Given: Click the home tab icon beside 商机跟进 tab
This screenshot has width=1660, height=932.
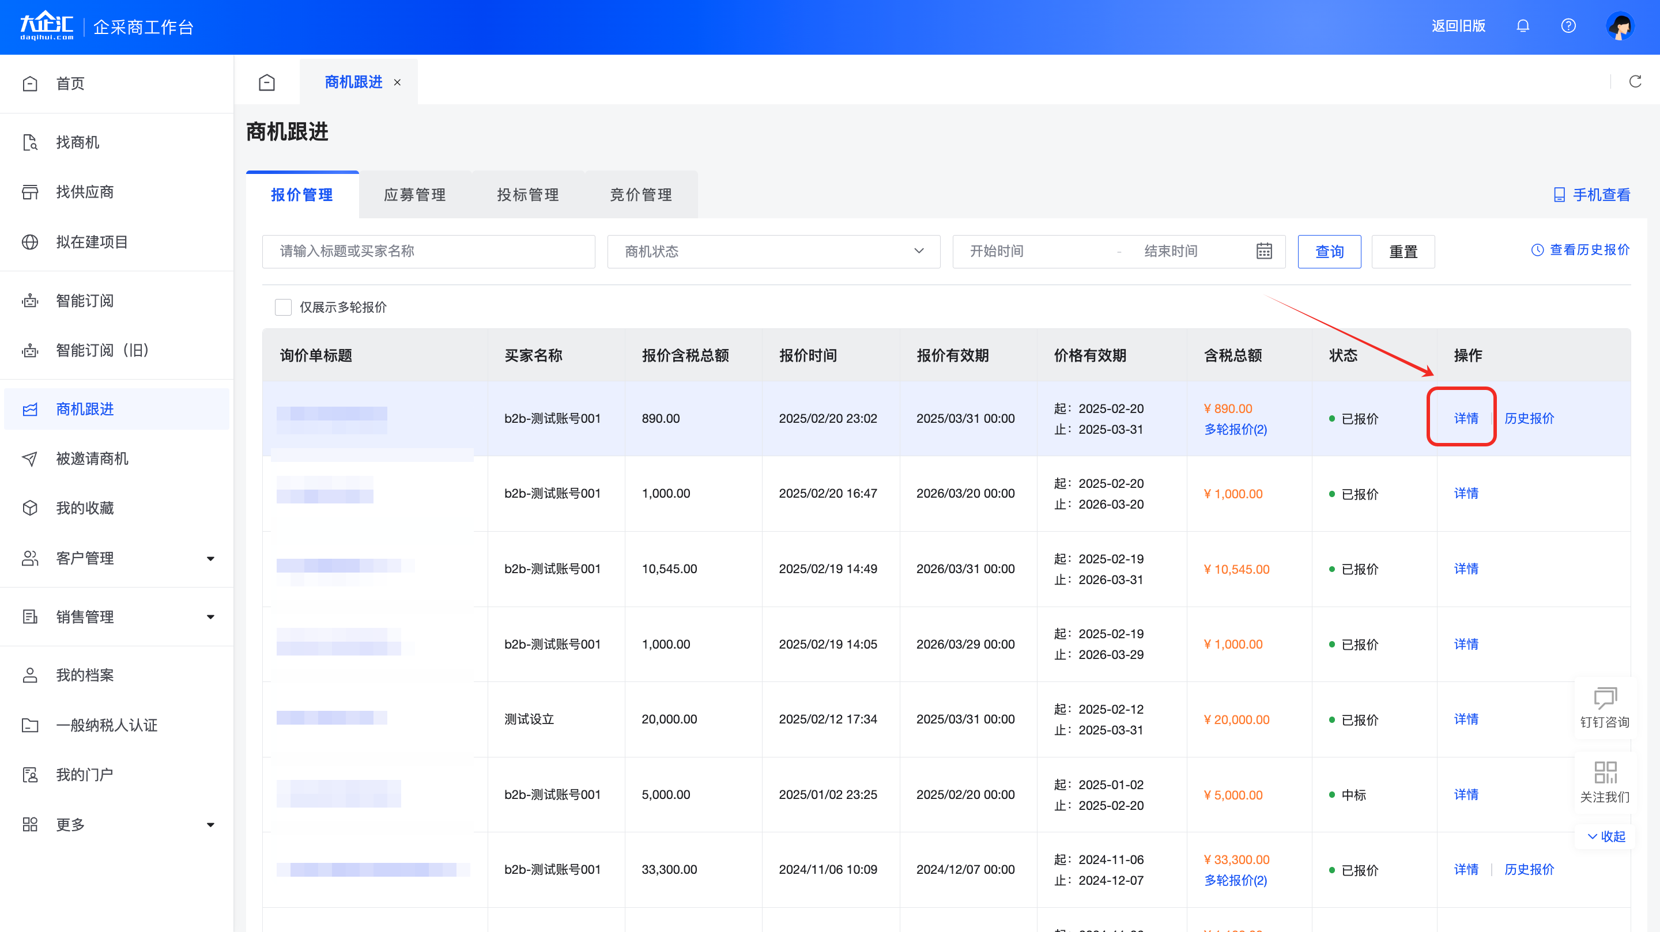Looking at the screenshot, I should pyautogui.click(x=267, y=82).
